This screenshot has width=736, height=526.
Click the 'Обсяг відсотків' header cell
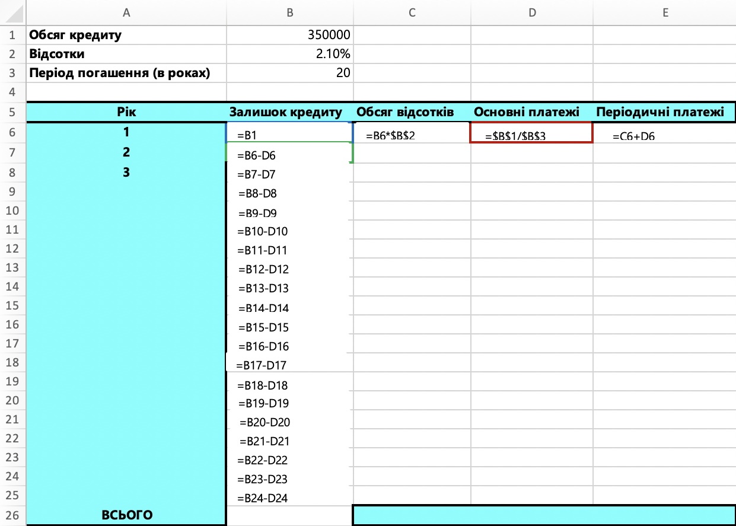coord(412,112)
